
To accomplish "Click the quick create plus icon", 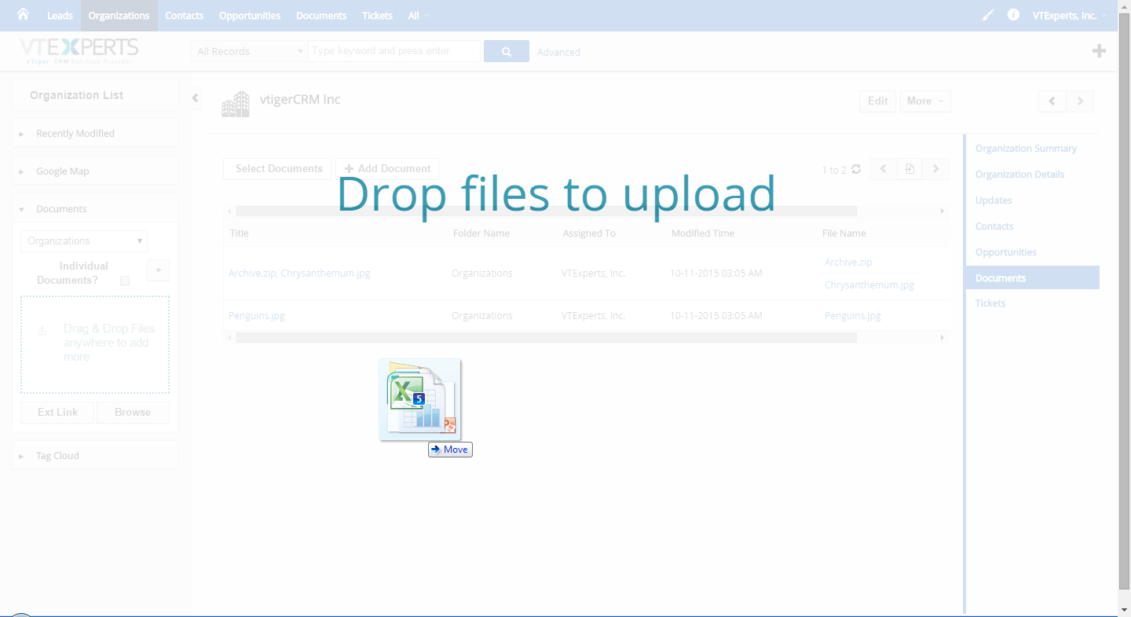I will point(1099,51).
